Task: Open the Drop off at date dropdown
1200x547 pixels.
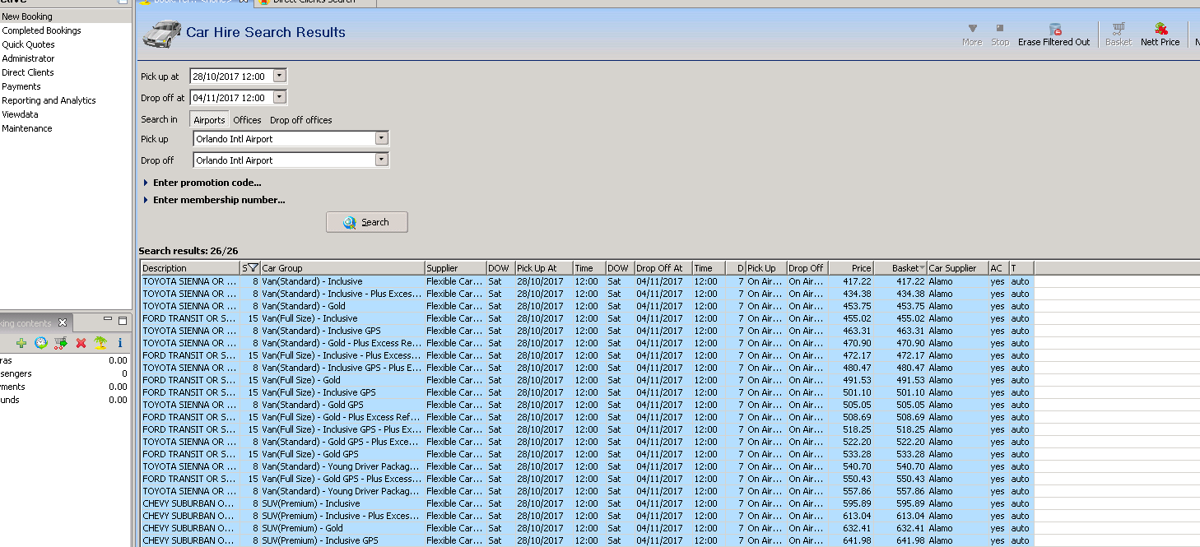Action: 279,97
